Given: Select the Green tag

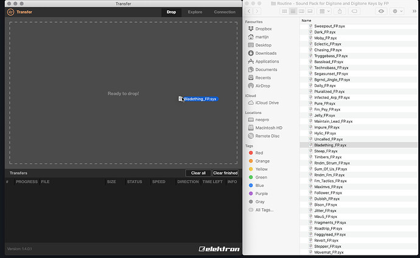Looking at the screenshot, I should coord(258,177).
